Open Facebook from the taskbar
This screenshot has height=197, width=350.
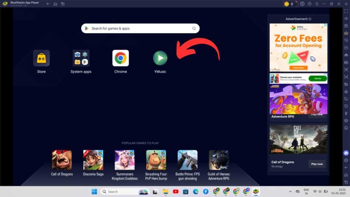[x=206, y=192]
